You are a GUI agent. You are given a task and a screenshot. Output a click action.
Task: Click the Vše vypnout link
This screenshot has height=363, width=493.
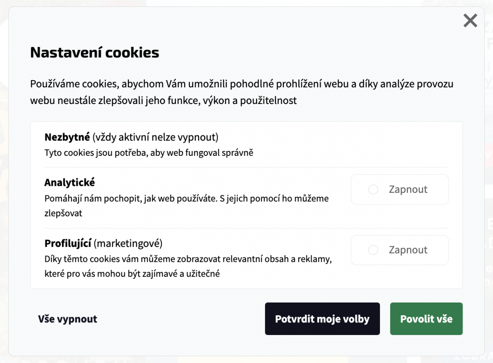pos(68,319)
